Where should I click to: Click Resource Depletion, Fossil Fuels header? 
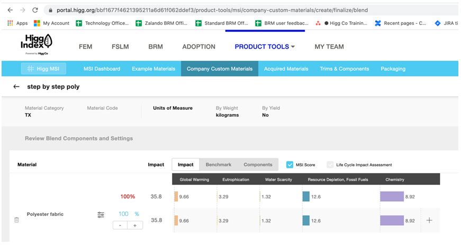(338, 180)
